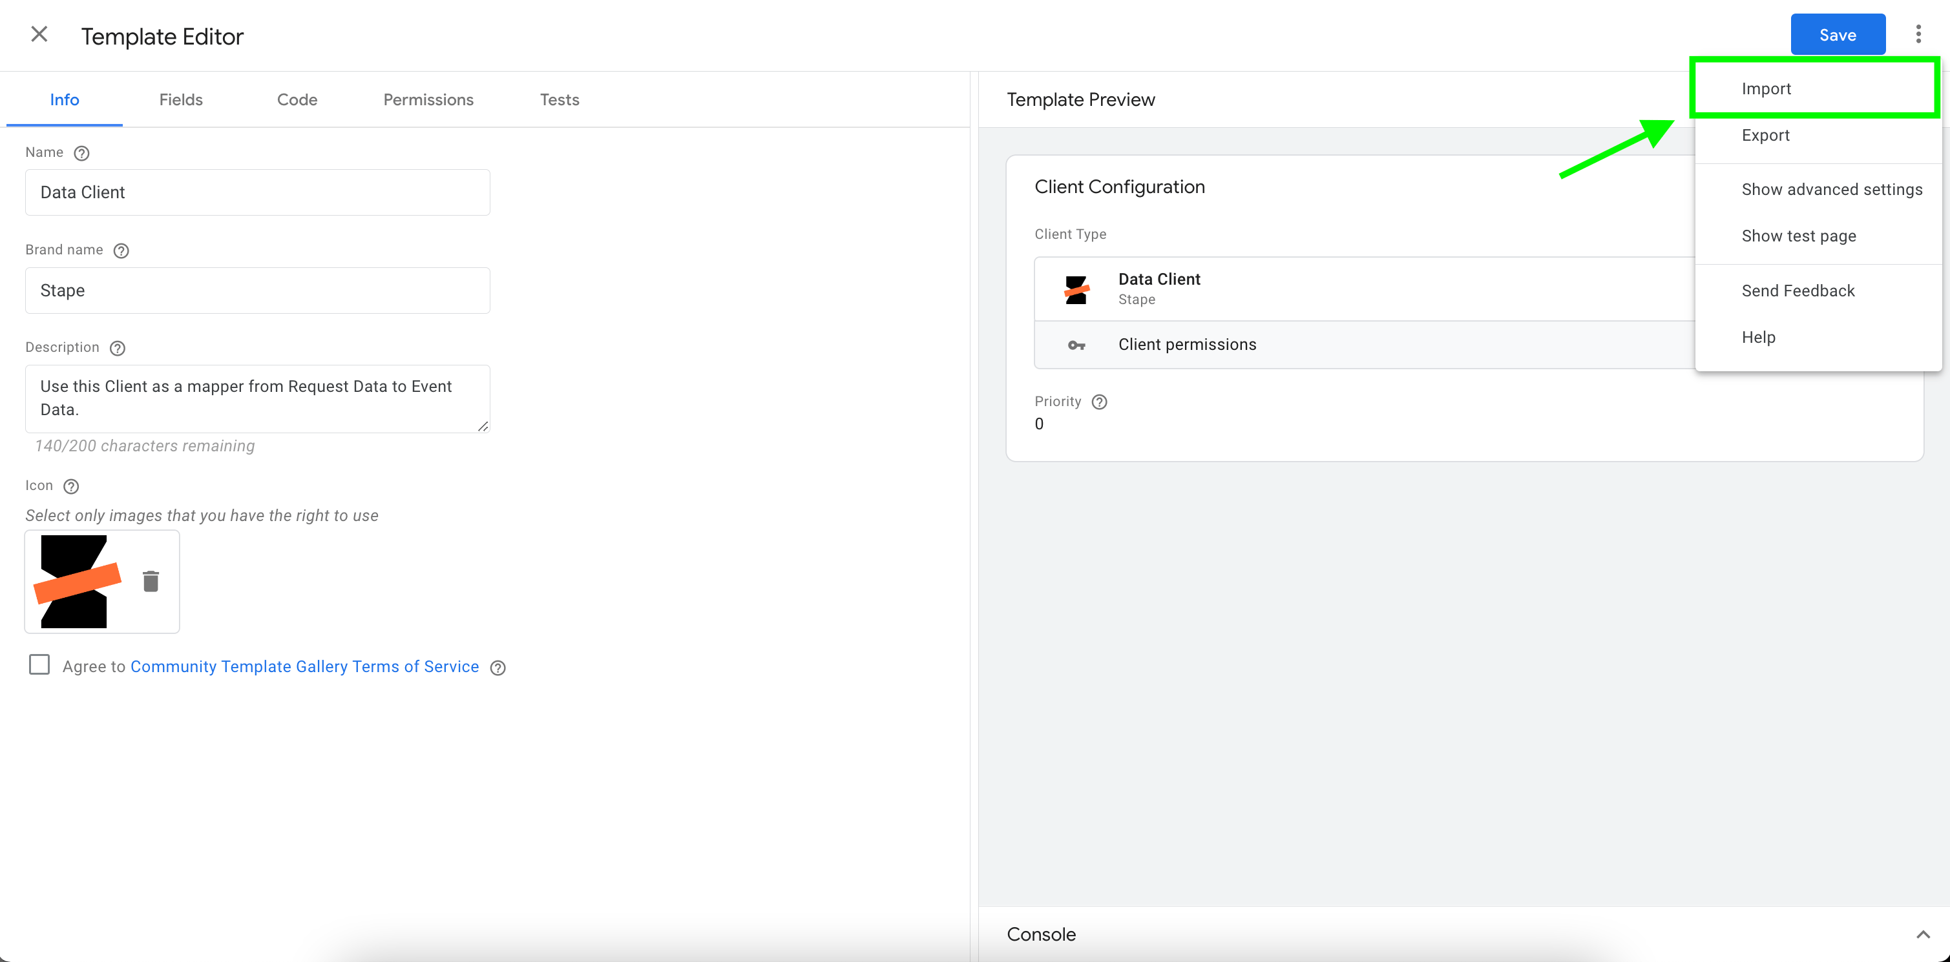Screen dimensions: 1950x962
Task: Click the Description help icon
Action: click(x=118, y=348)
